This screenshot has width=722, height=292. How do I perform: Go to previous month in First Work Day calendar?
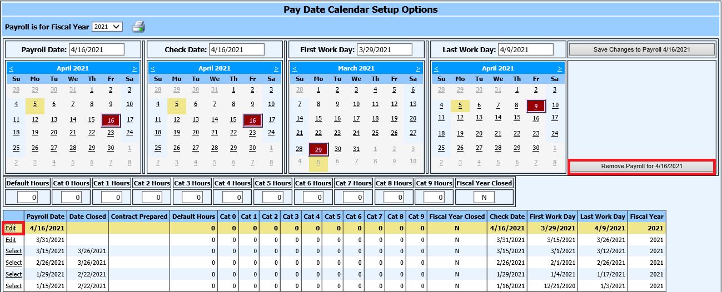pos(295,68)
